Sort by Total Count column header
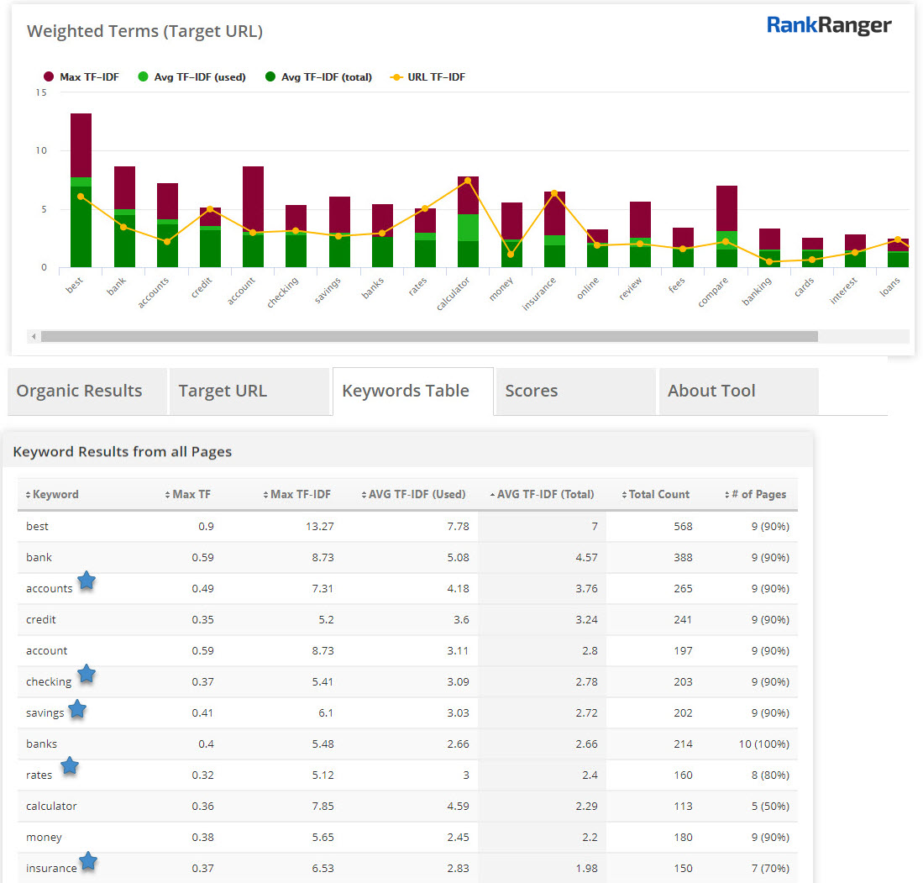Screen dimensions: 923x883 coord(655,494)
